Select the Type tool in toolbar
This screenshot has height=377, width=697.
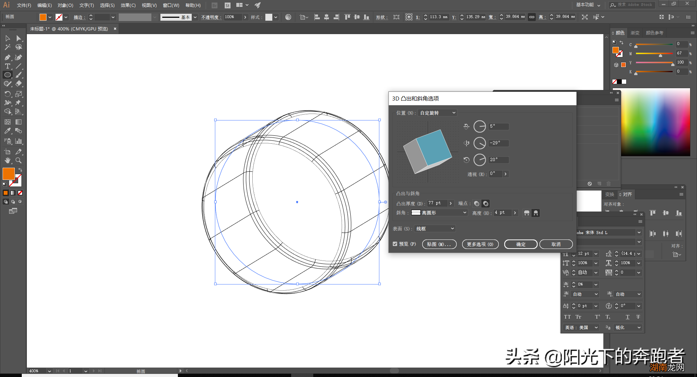point(7,66)
